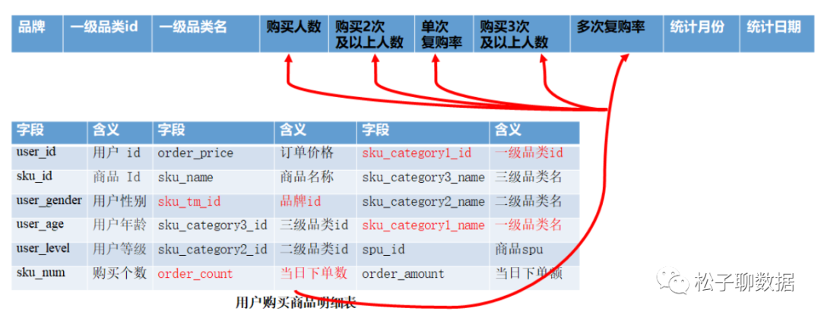Image resolution: width=821 pixels, height=318 pixels.
Task: Click the red sku_category1_name cell
Action: point(423,230)
